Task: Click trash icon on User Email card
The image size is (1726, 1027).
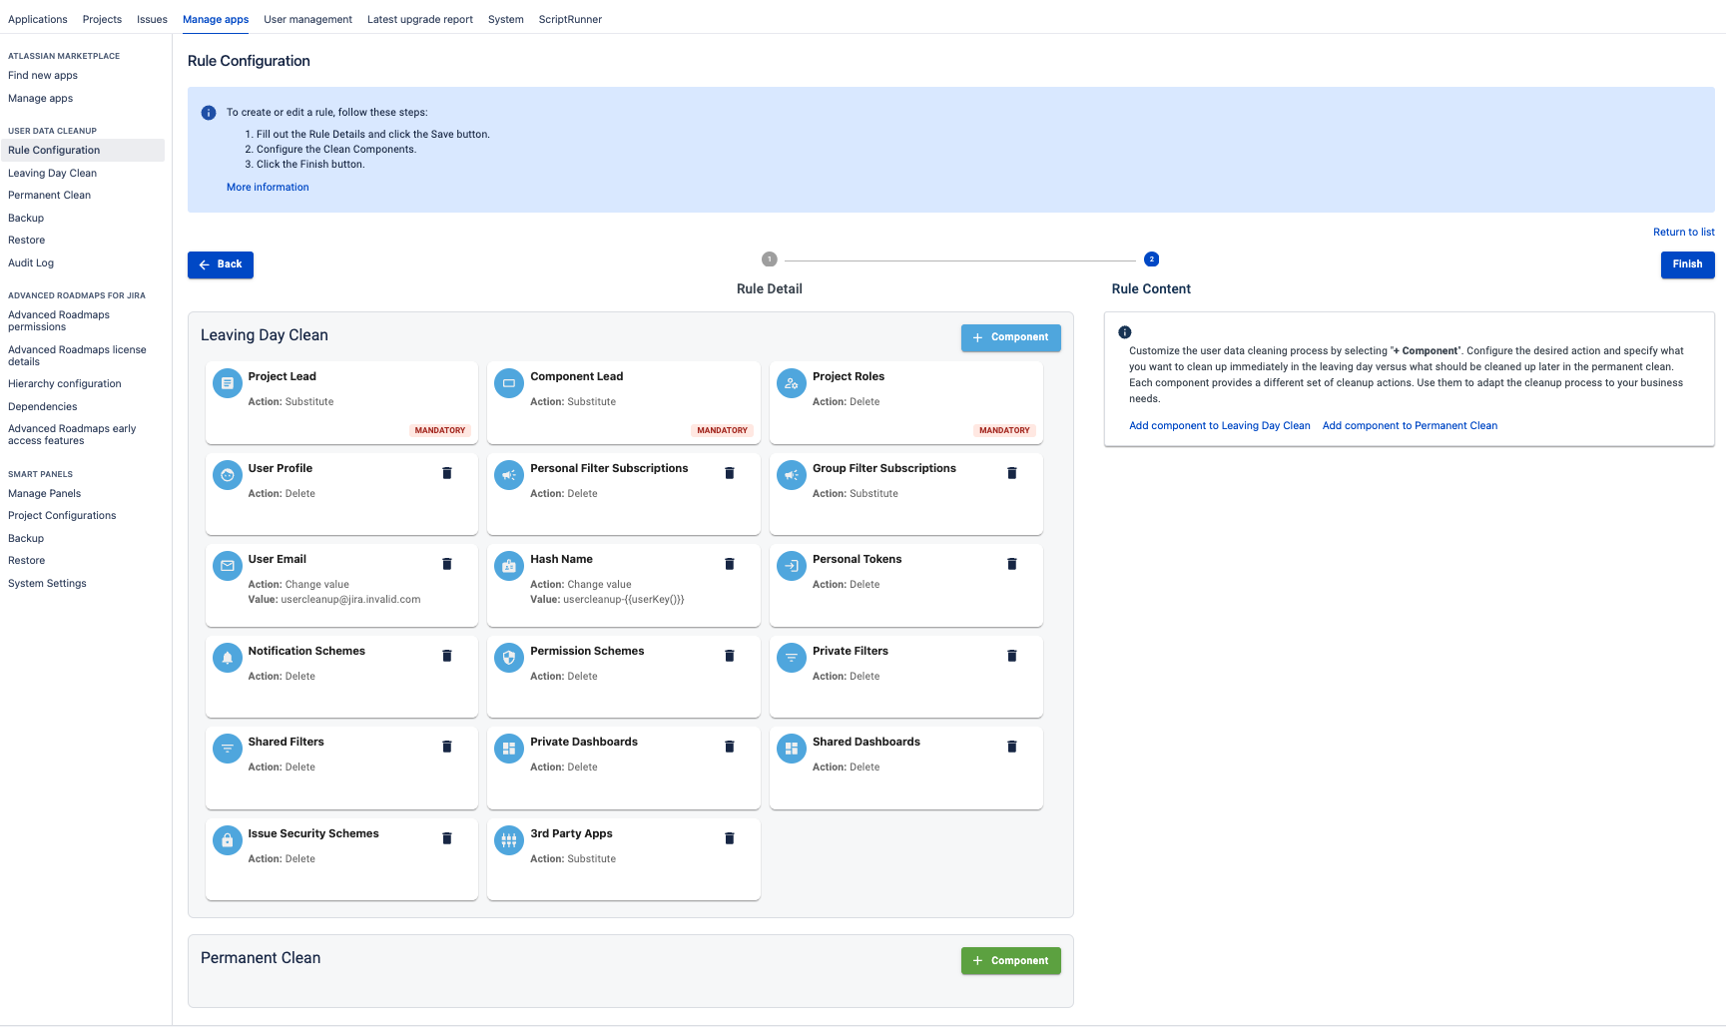Action: coord(447,564)
